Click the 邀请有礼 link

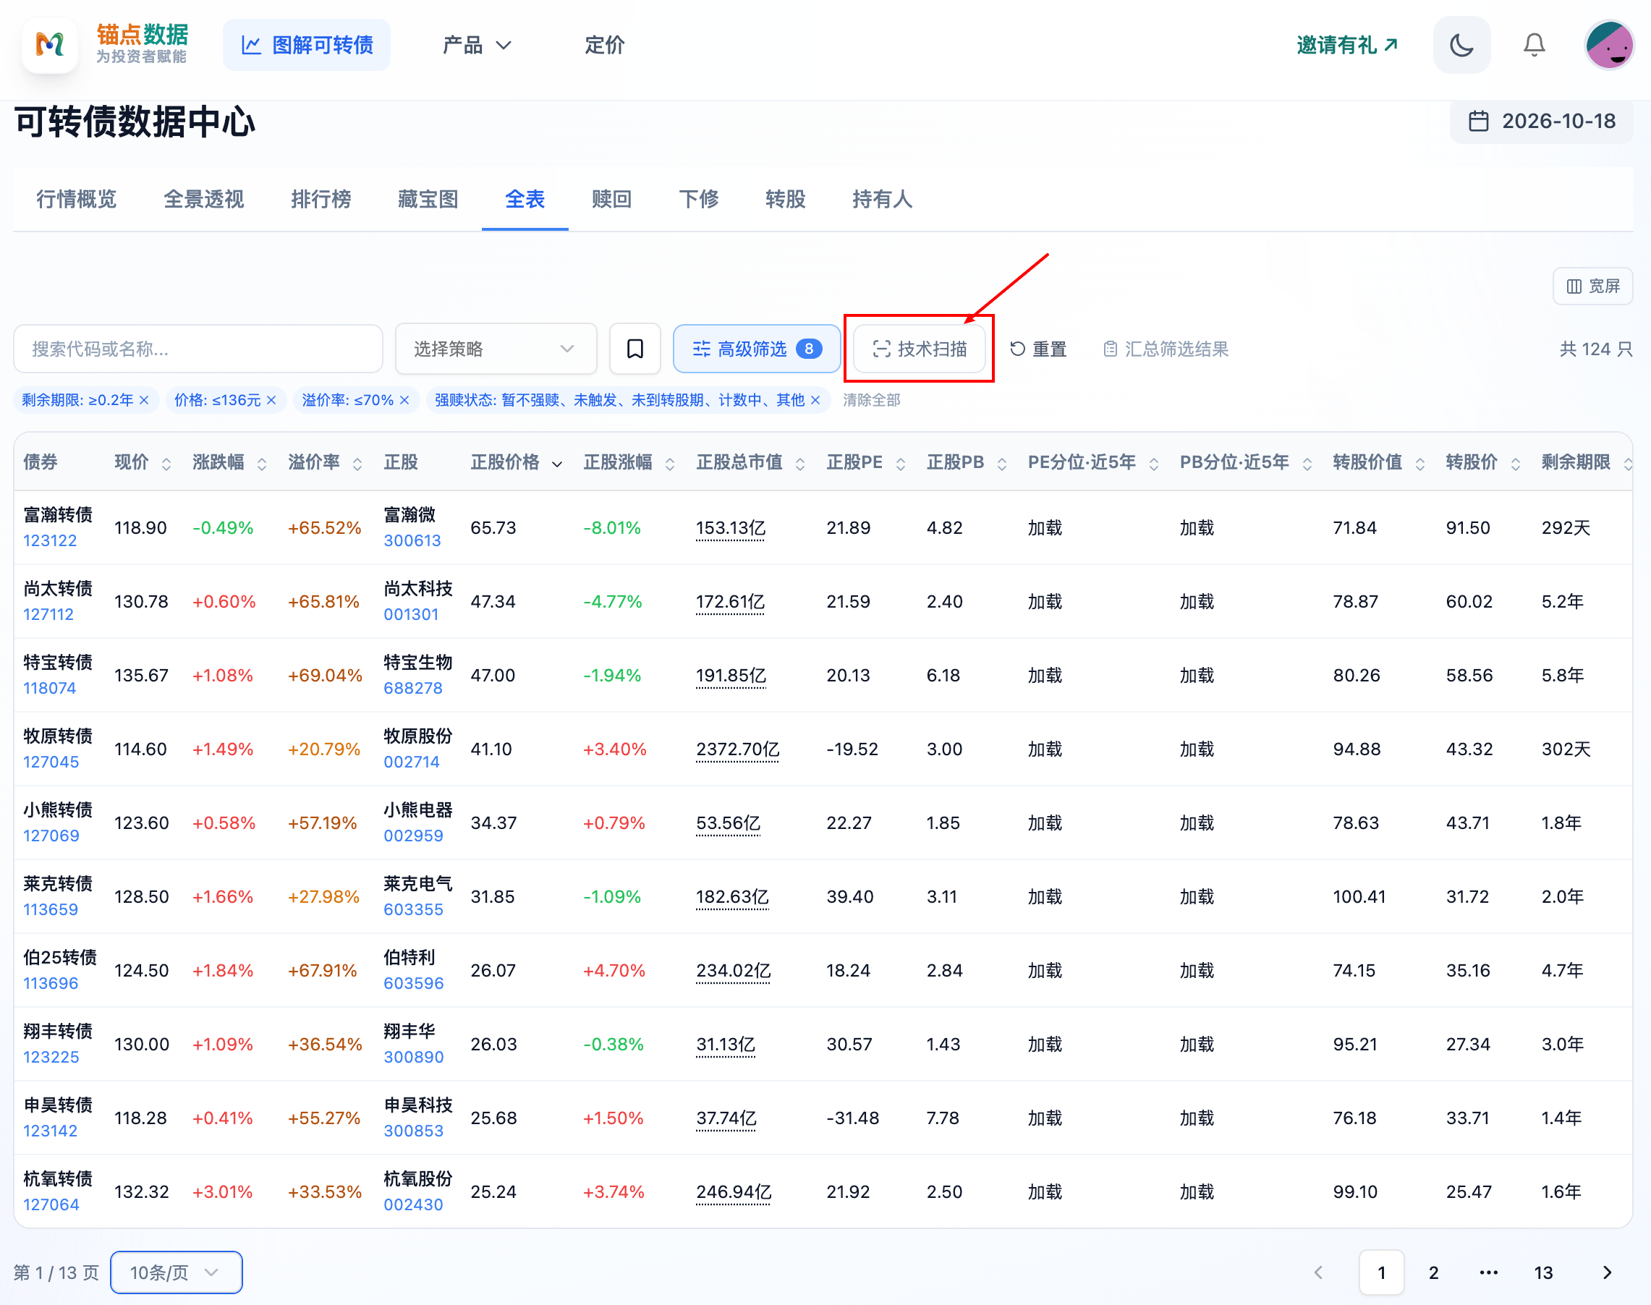coord(1347,45)
